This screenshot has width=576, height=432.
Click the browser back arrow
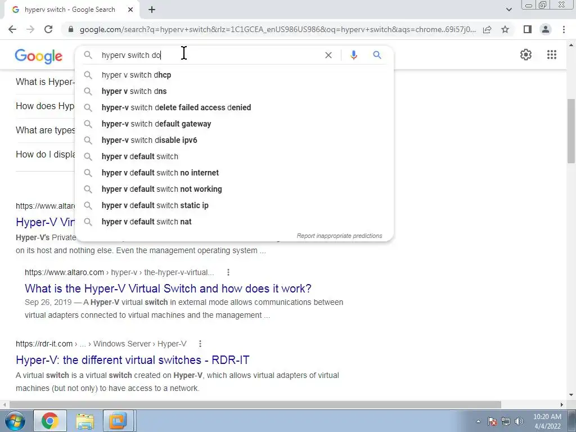(x=12, y=29)
